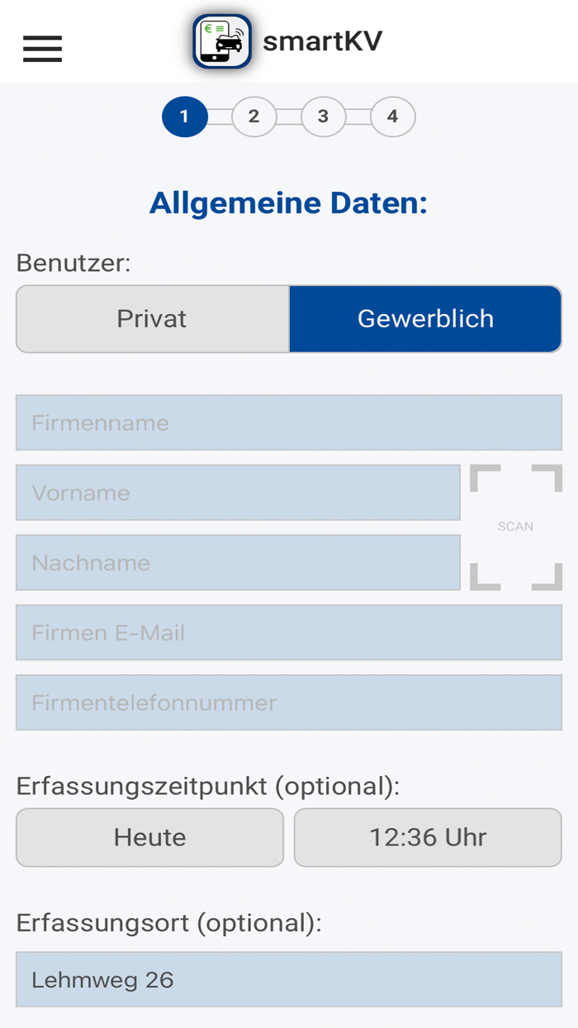Tap the smartKV app logo
The height and width of the screenshot is (1028, 578).
[220, 41]
